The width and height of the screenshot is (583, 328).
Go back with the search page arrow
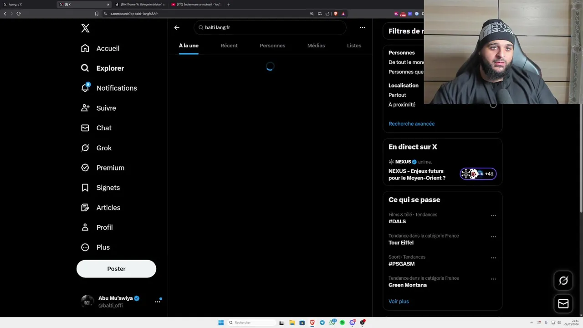(x=177, y=27)
